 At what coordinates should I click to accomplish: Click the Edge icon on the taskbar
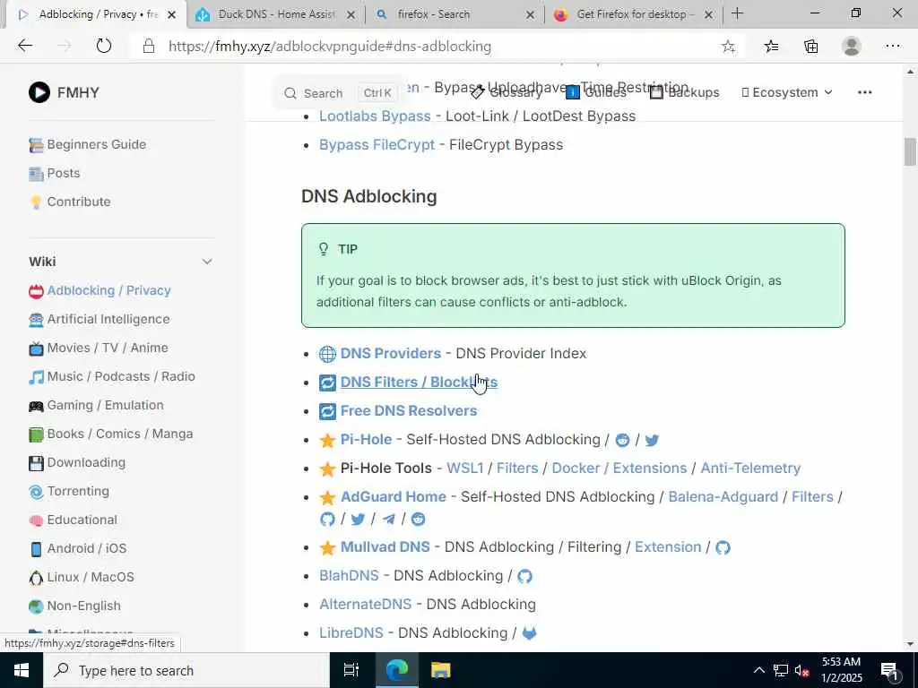point(397,670)
